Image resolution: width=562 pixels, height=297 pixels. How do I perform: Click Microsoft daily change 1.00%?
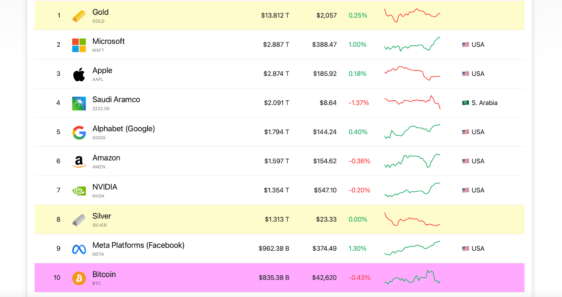[x=357, y=45]
